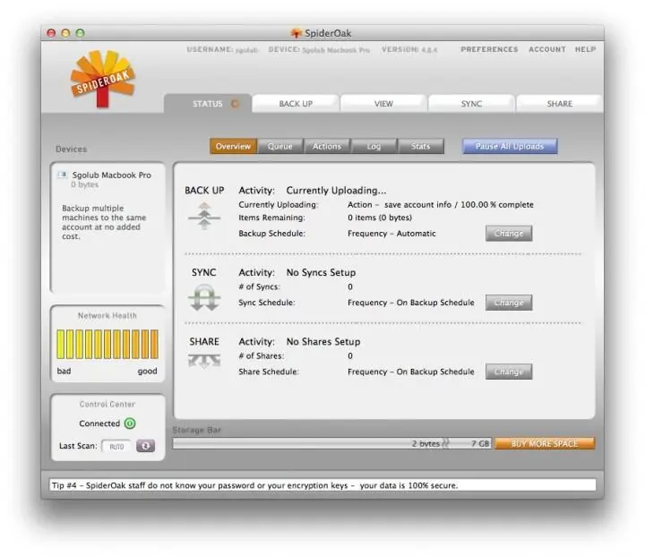Change the Backup Schedule
Image resolution: width=645 pixels, height=556 pixels.
tap(509, 234)
